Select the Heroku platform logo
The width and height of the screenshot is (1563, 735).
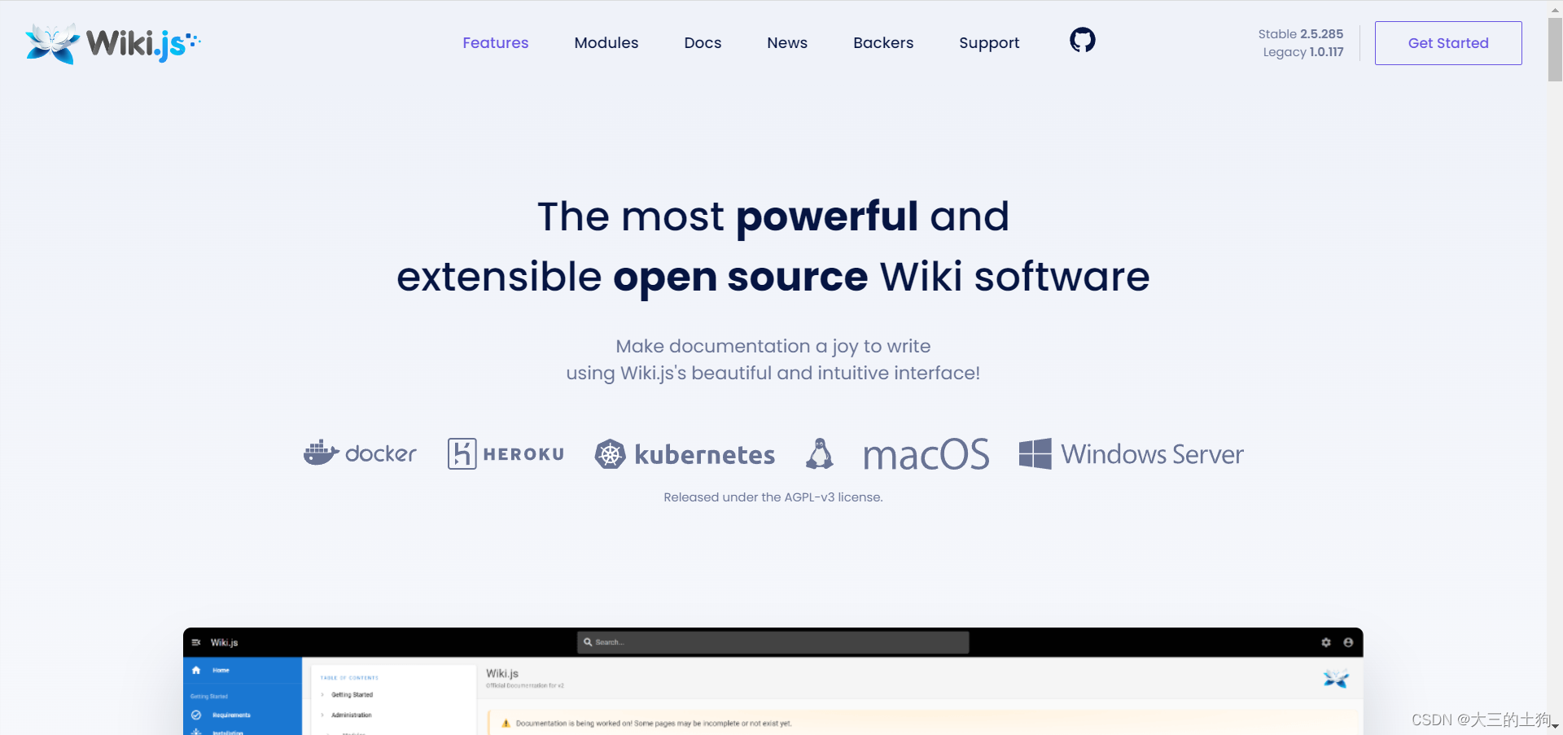click(506, 453)
